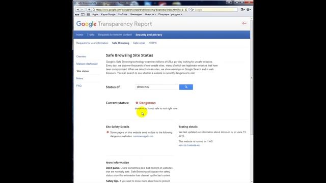Screen dimensions: 326x183
Task: Focus the Google search field
Action: click(215, 10)
